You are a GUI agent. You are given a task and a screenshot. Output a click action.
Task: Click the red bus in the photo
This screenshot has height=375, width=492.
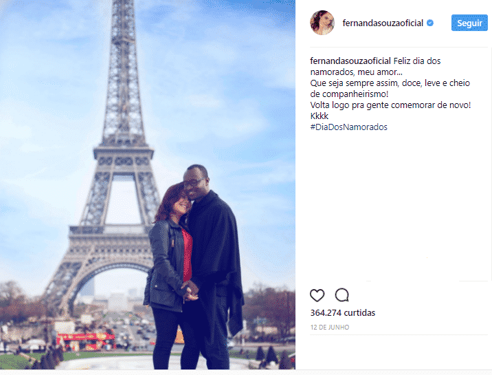click(x=86, y=341)
